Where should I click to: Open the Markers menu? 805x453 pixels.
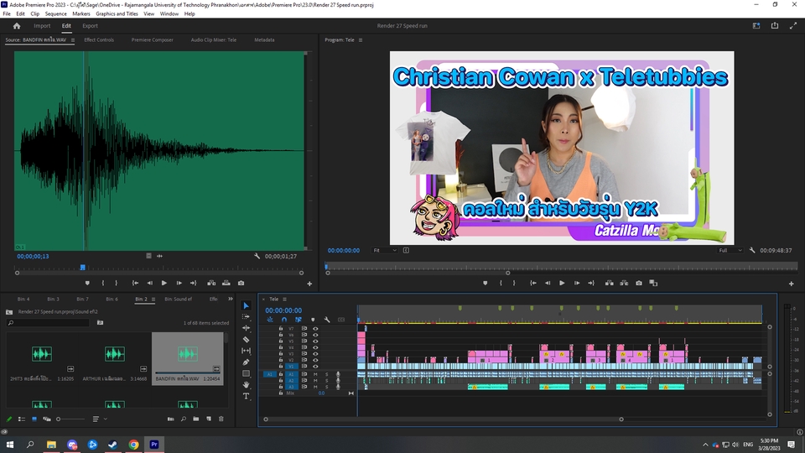(81, 14)
